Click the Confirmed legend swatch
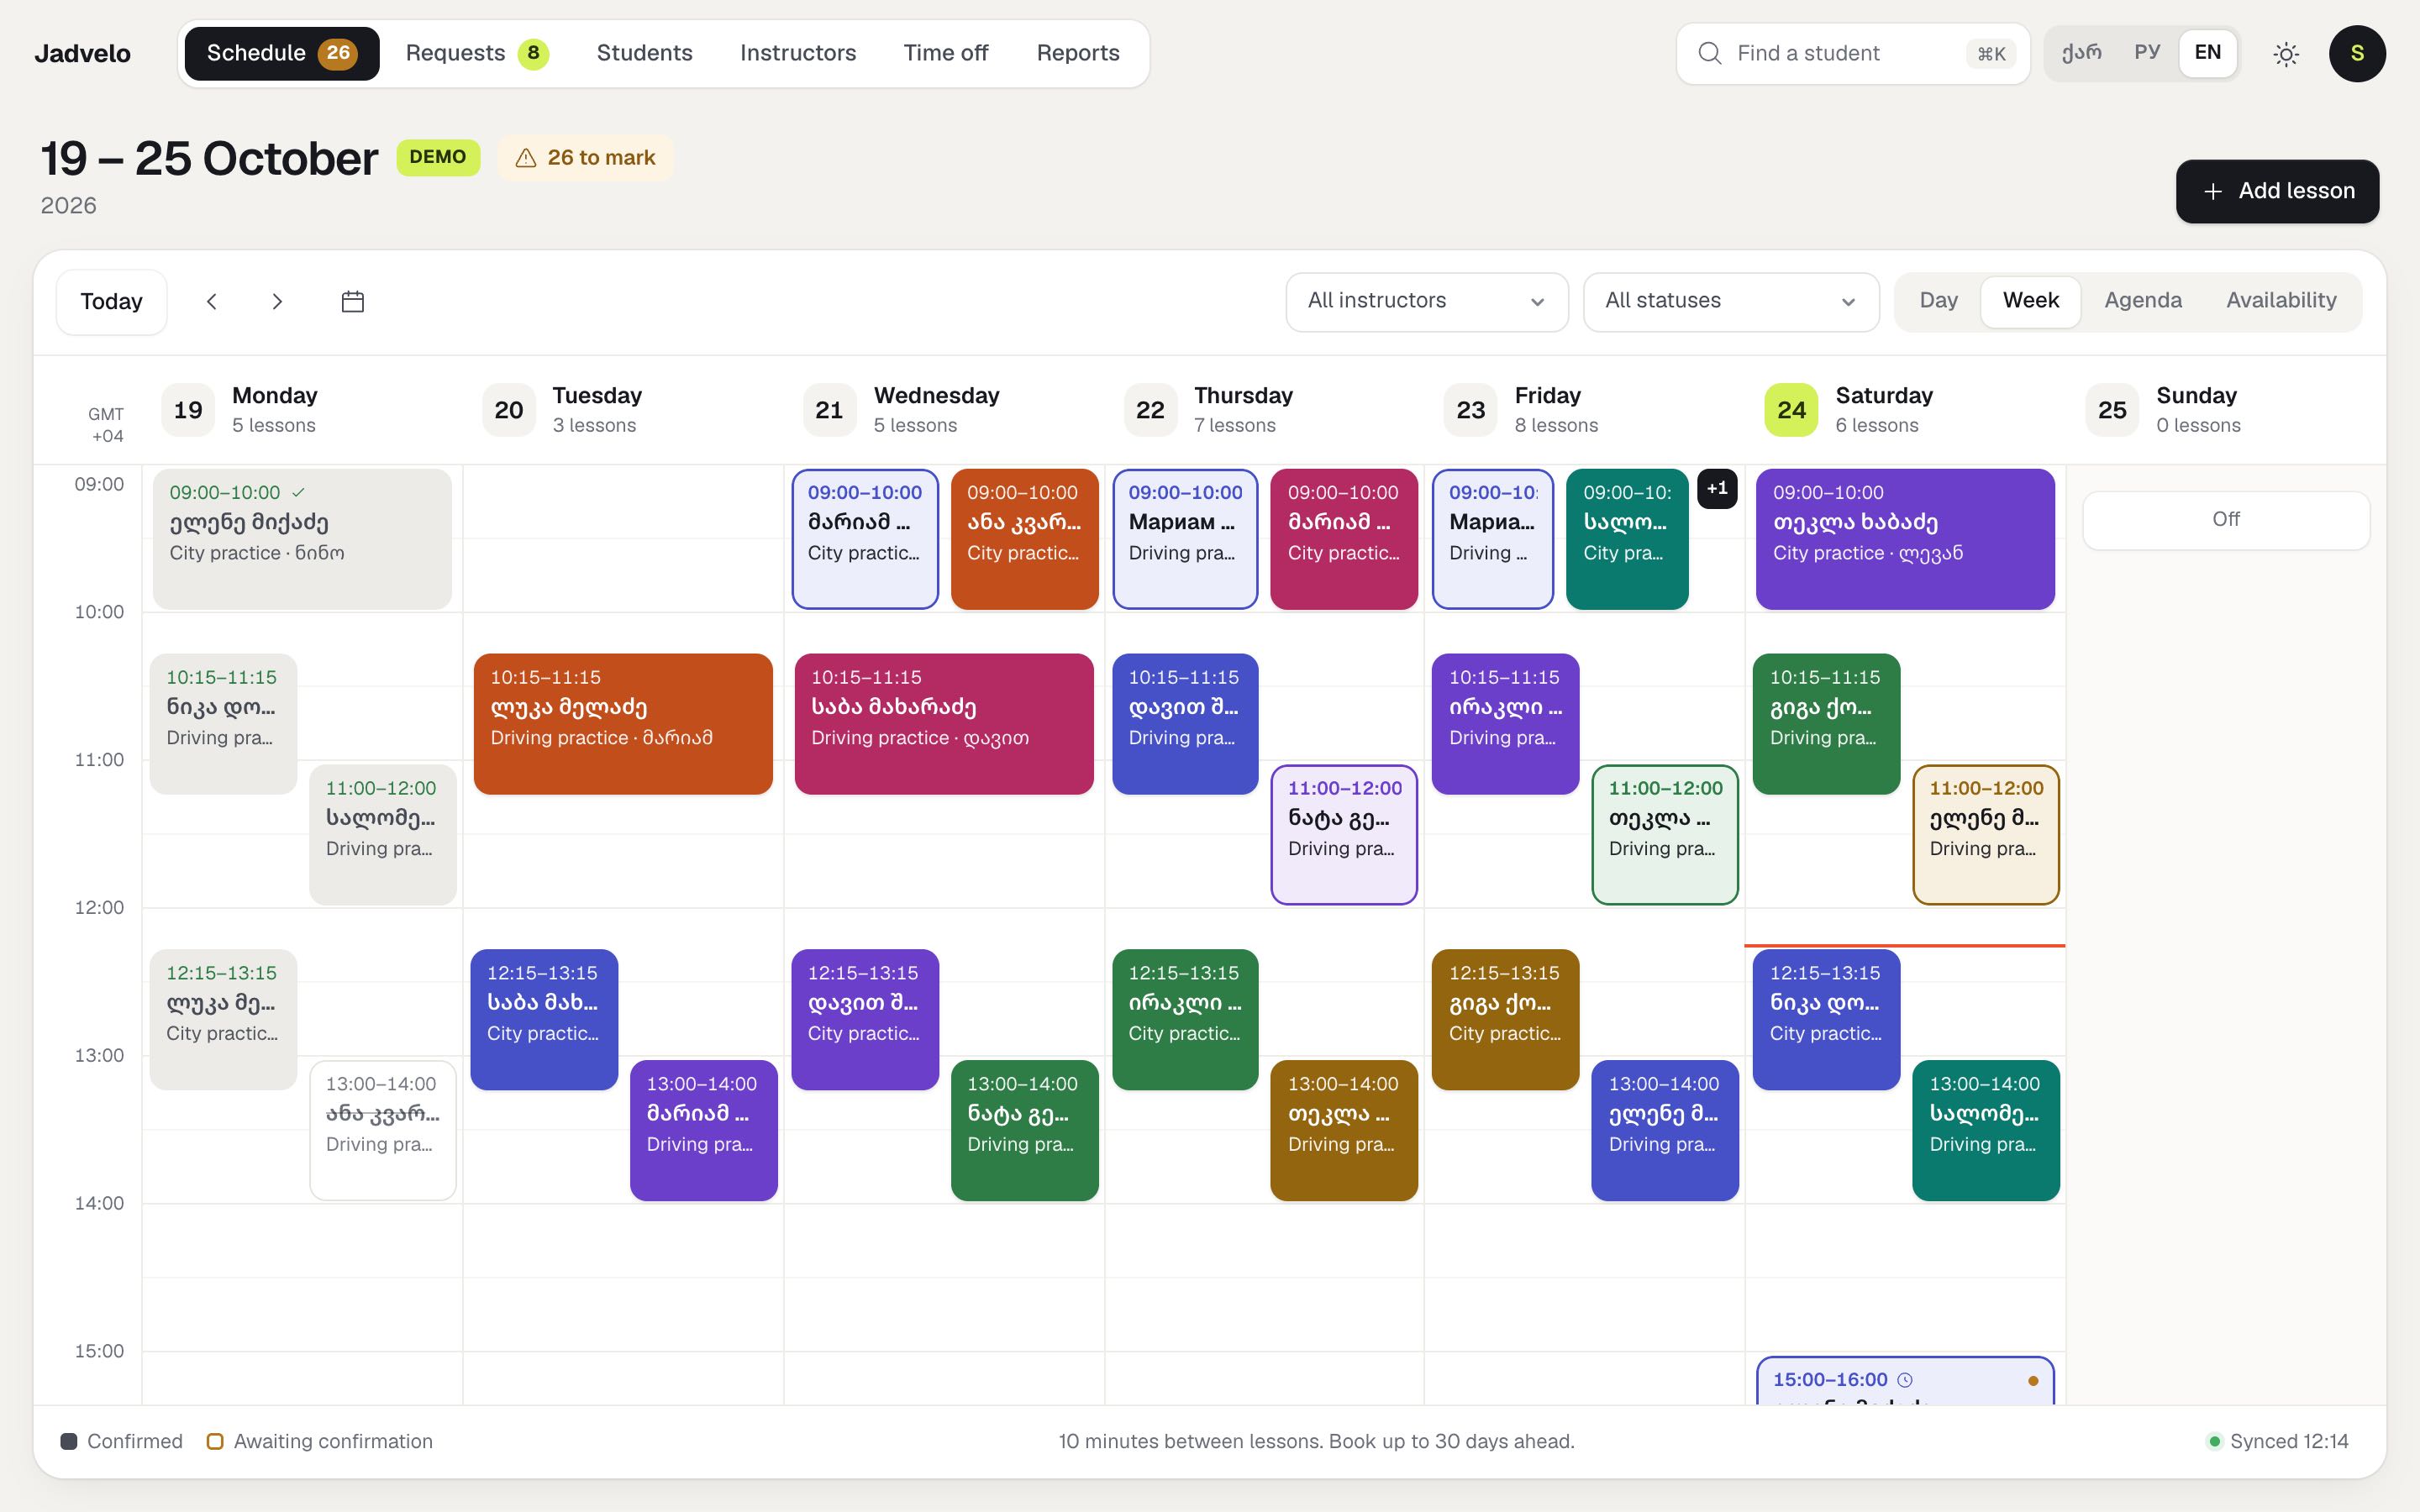This screenshot has height=1512, width=2420. point(69,1441)
